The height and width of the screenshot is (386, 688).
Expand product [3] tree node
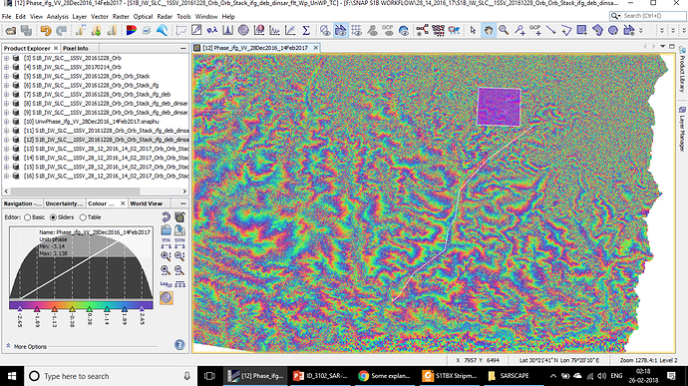point(7,58)
